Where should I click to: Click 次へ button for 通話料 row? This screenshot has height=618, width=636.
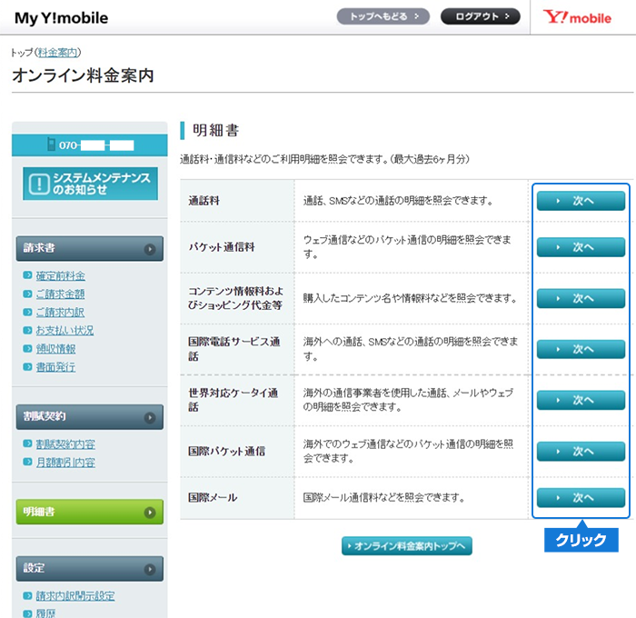(x=581, y=201)
